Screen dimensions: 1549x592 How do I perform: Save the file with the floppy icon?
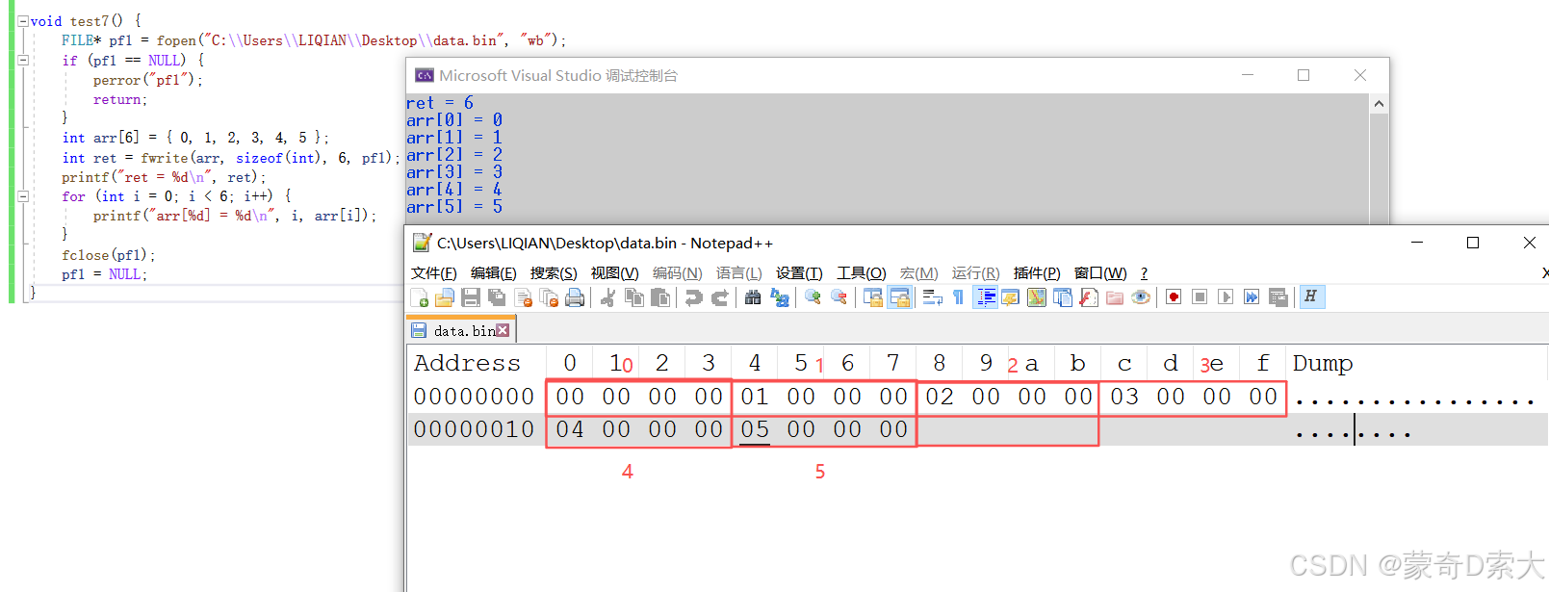[x=471, y=297]
